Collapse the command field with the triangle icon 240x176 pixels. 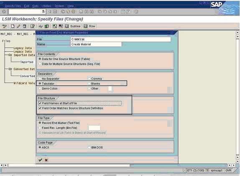pyautogui.click(x=50, y=11)
